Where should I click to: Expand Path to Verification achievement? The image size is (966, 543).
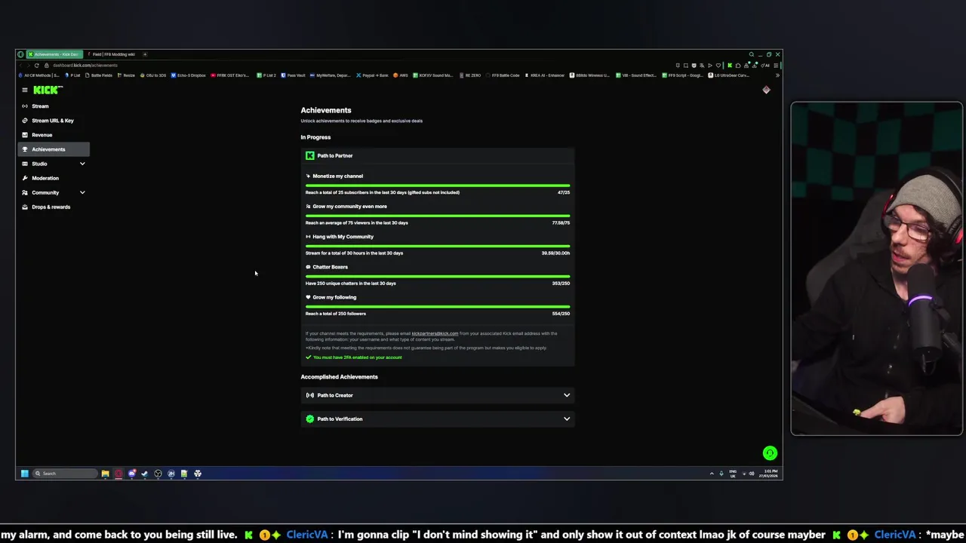438,419
